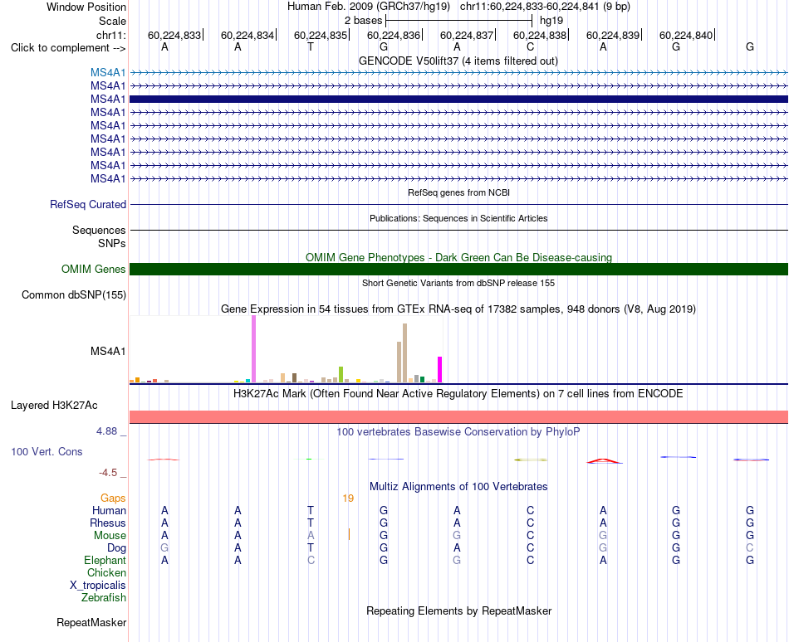Click the Zebrafish species label
Screen dimensions: 789x642
coord(104,598)
